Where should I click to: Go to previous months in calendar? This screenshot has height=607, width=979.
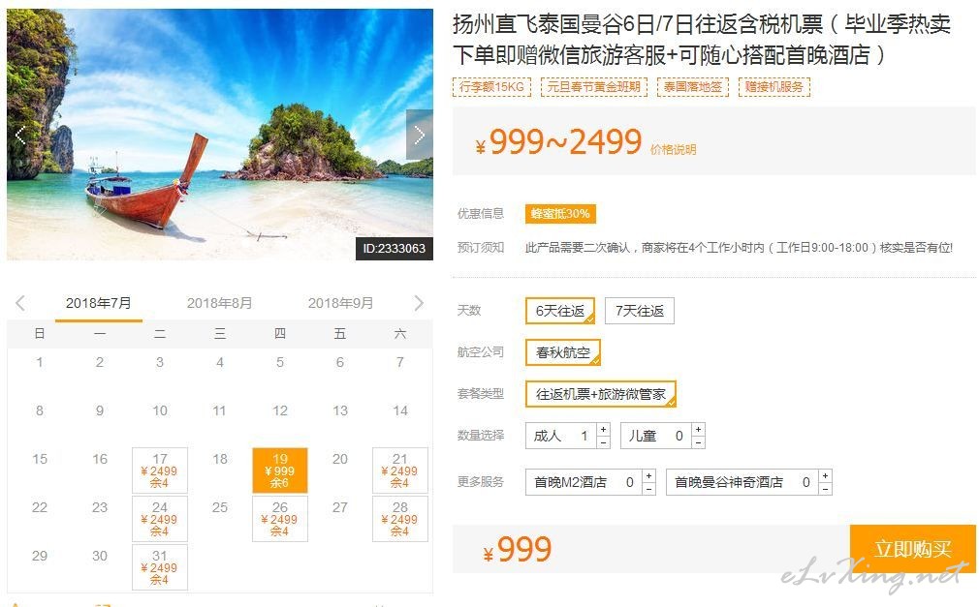click(20, 303)
